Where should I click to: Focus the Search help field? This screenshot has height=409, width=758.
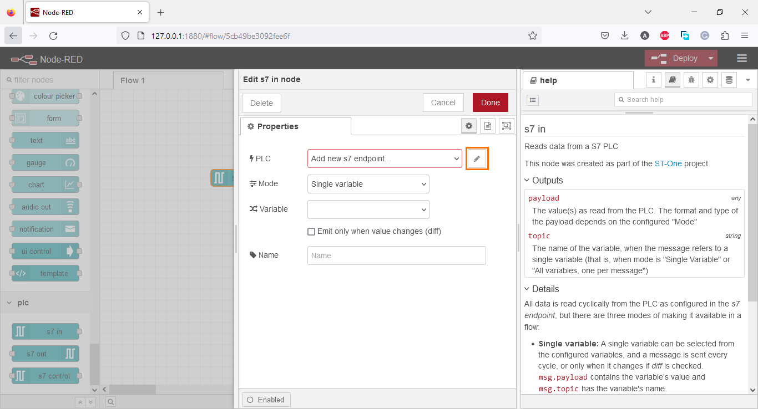(684, 100)
